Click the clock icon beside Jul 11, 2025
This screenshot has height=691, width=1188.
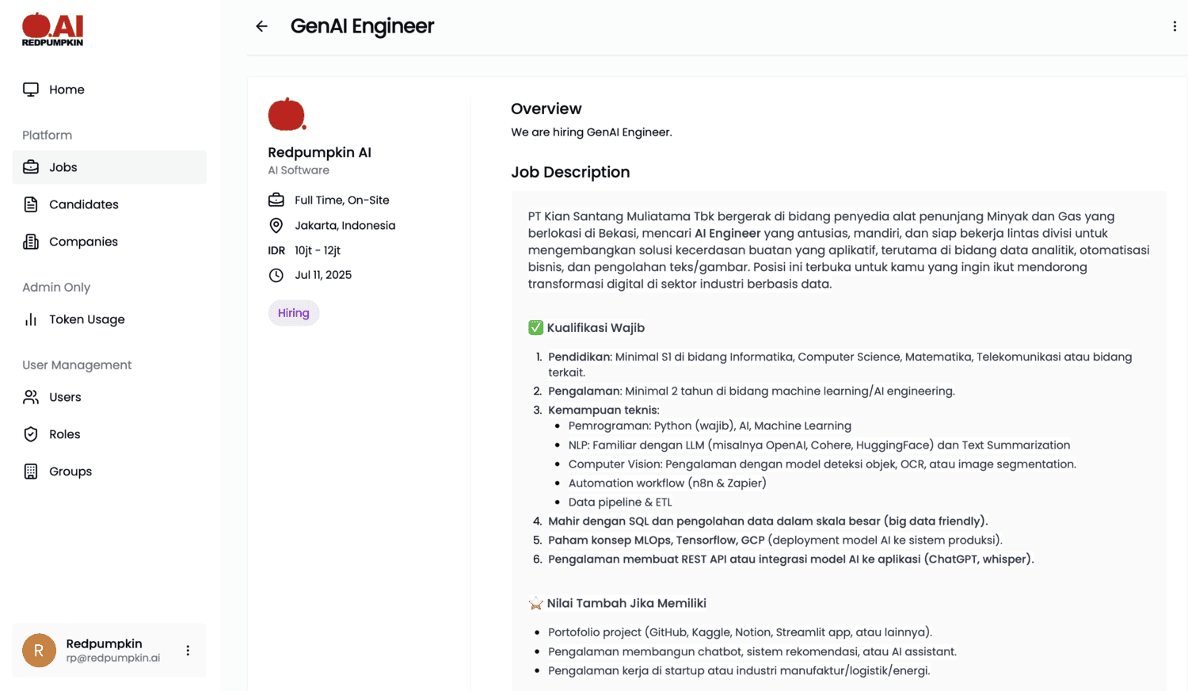276,275
